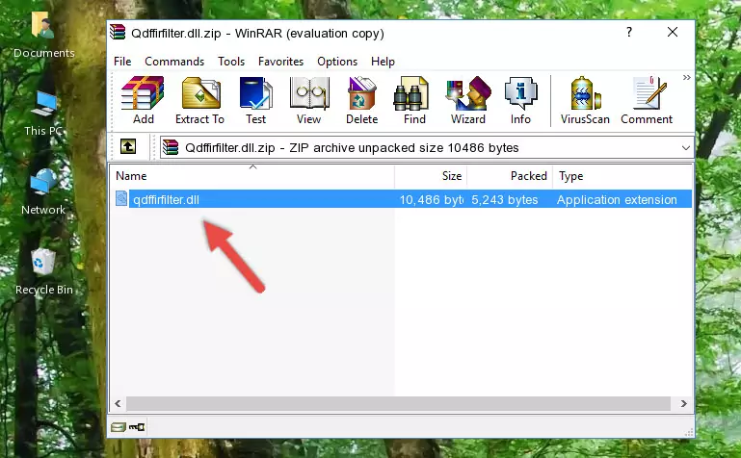The width and height of the screenshot is (741, 458).
Task: Open the View file tool
Action: pyautogui.click(x=309, y=100)
